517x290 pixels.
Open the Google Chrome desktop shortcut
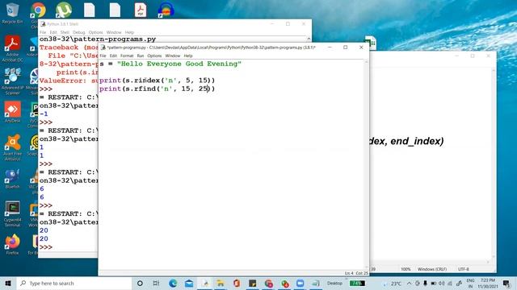click(x=38, y=10)
